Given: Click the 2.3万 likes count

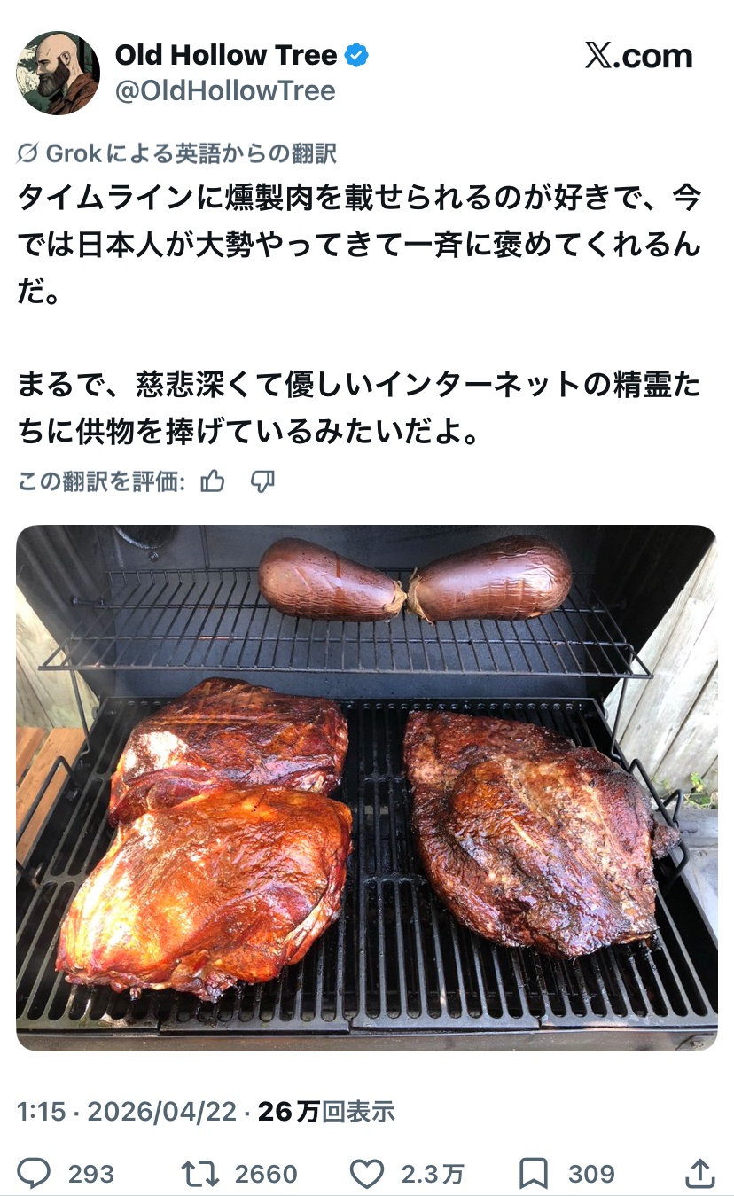Looking at the screenshot, I should (433, 1175).
